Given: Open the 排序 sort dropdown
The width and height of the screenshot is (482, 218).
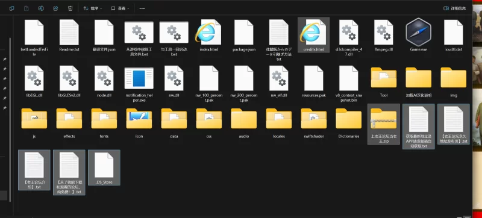Looking at the screenshot, I should (93, 8).
